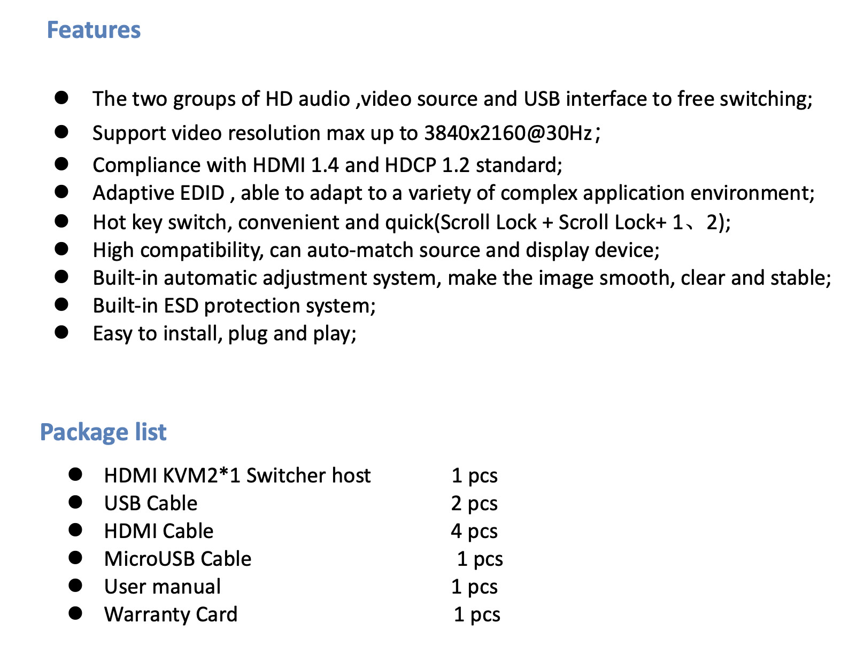
Task: Click the Features heading
Action: pyautogui.click(x=94, y=30)
